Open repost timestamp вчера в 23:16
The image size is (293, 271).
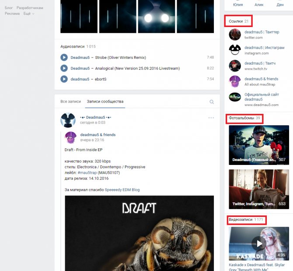click(x=92, y=140)
